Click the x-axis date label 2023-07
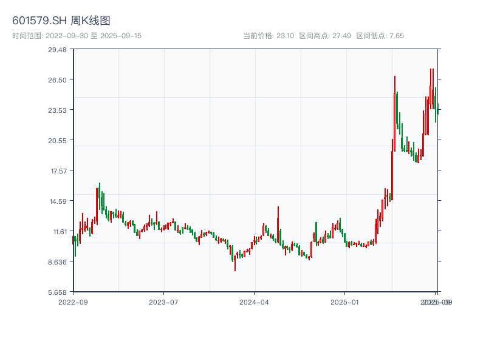 pyautogui.click(x=163, y=302)
